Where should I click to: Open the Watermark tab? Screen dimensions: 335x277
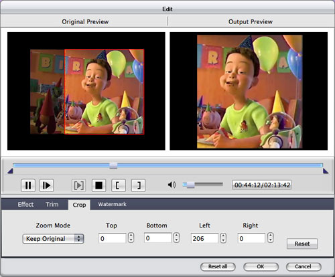(x=112, y=204)
